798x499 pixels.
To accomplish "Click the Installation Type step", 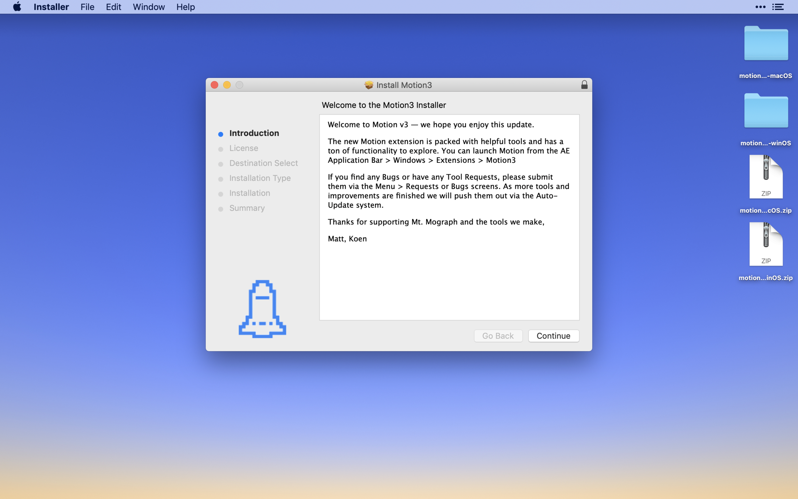I will pos(260,178).
